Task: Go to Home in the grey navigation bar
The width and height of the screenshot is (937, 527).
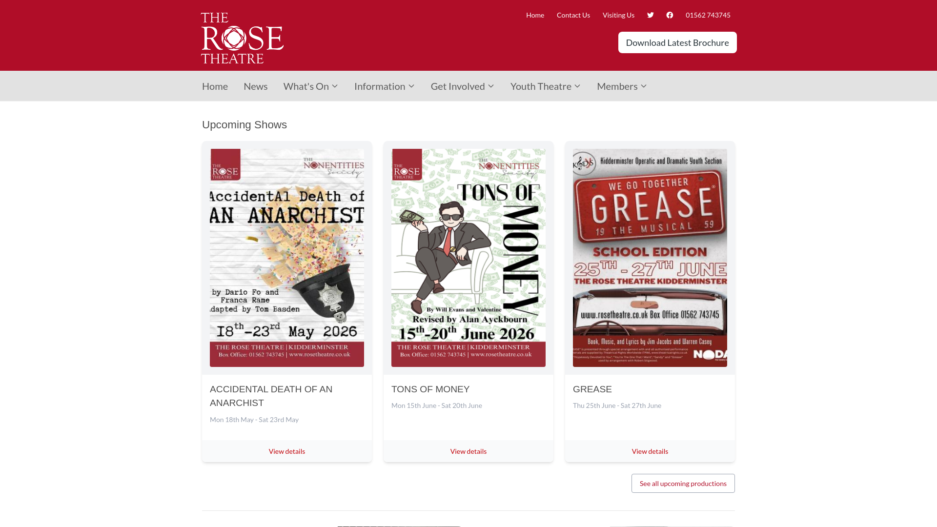Action: (215, 86)
